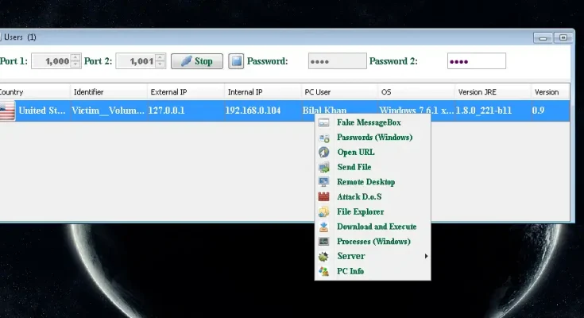Click the File Explorer folder icon
Viewport: 584px width, 318px height.
point(323,212)
